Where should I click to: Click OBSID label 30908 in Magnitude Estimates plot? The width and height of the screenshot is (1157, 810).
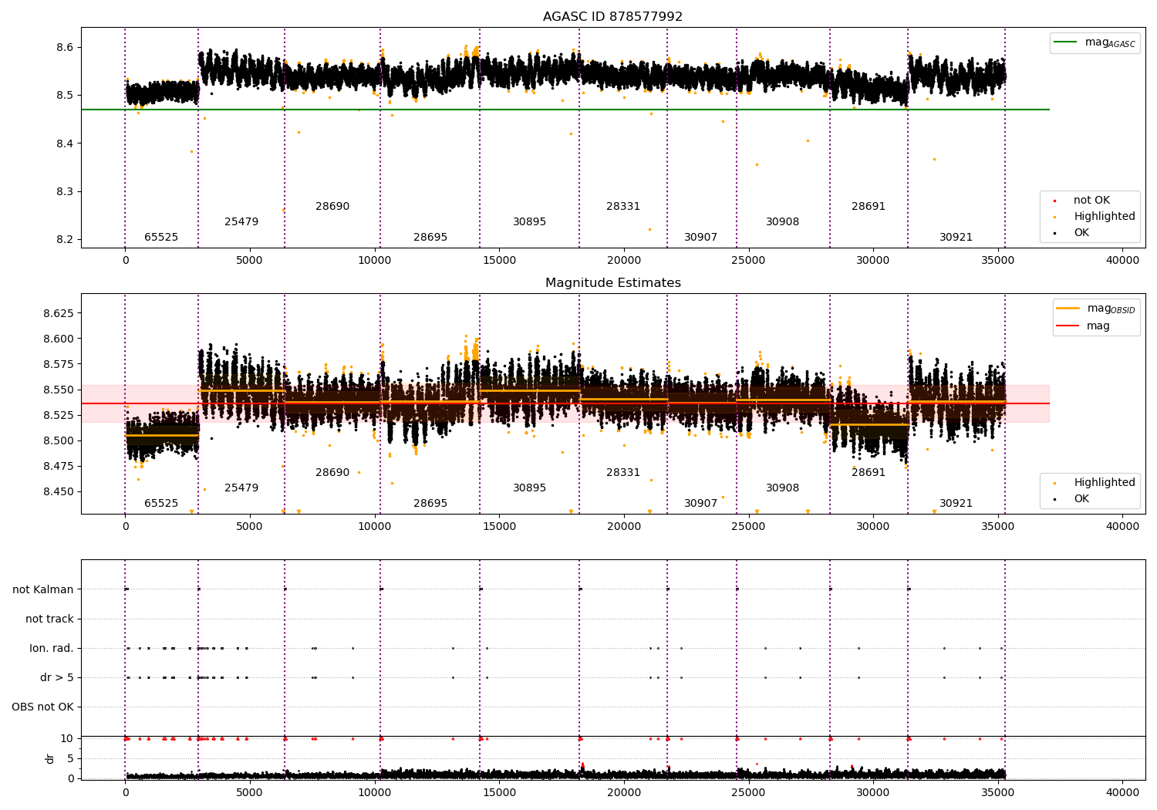783,488
